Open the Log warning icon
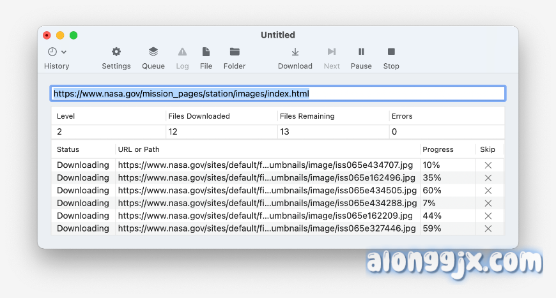Viewport: 556px width, 298px height. pyautogui.click(x=182, y=52)
